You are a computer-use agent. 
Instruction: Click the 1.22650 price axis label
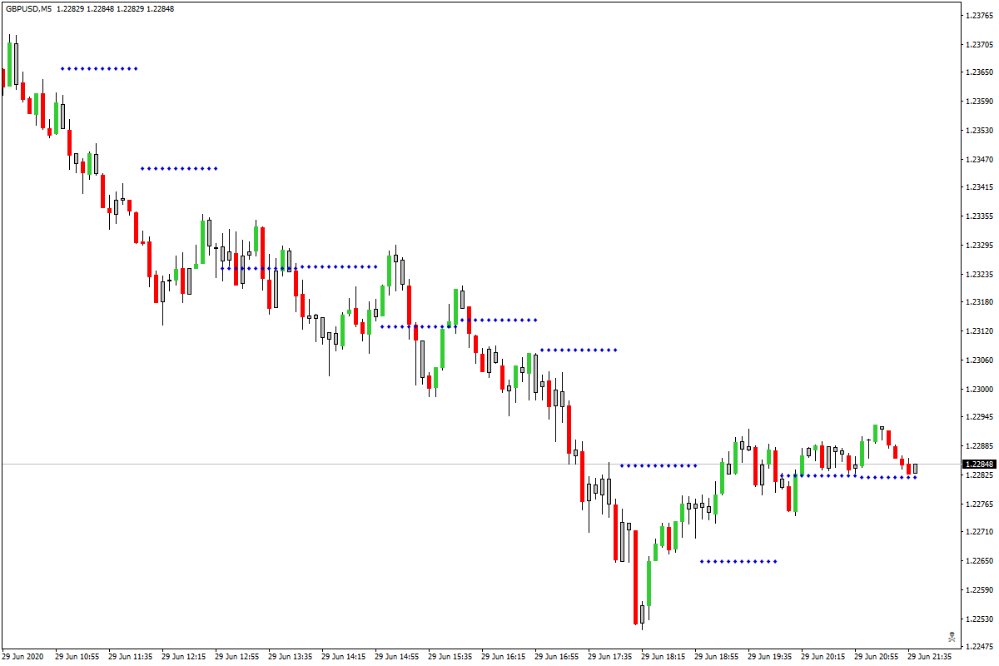point(979,561)
